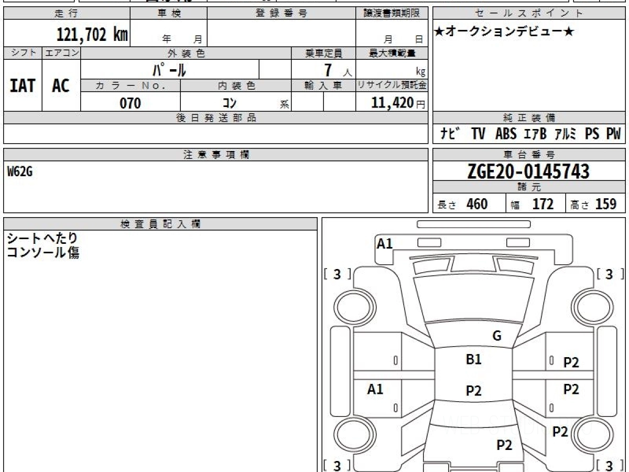Click the 諸元 header

point(529,187)
